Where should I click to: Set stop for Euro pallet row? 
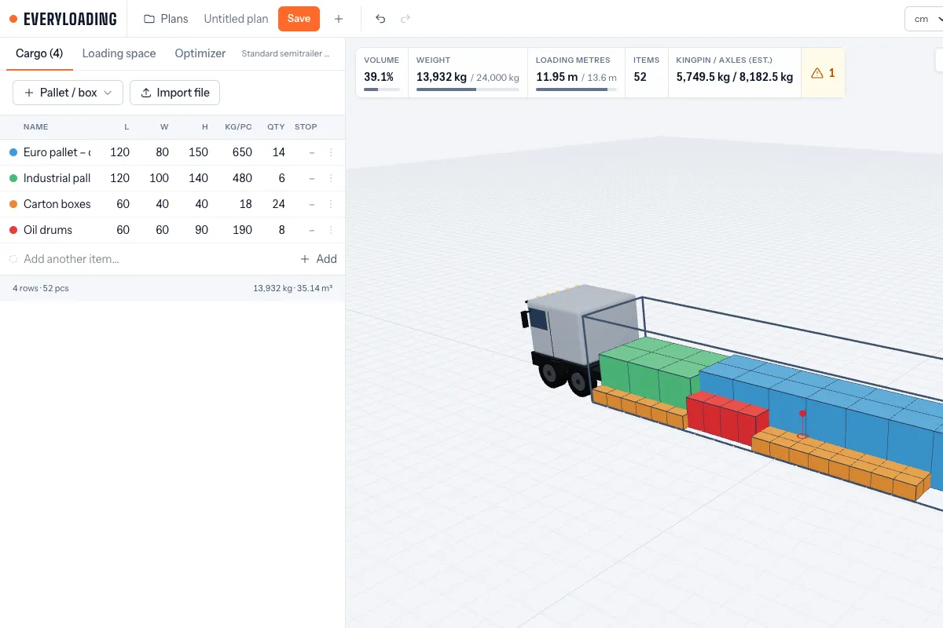312,152
